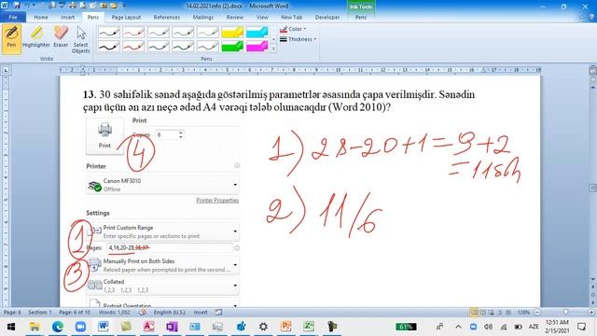The height and width of the screenshot is (336, 597).
Task: Click the zoom out minus button
Action: 537,313
